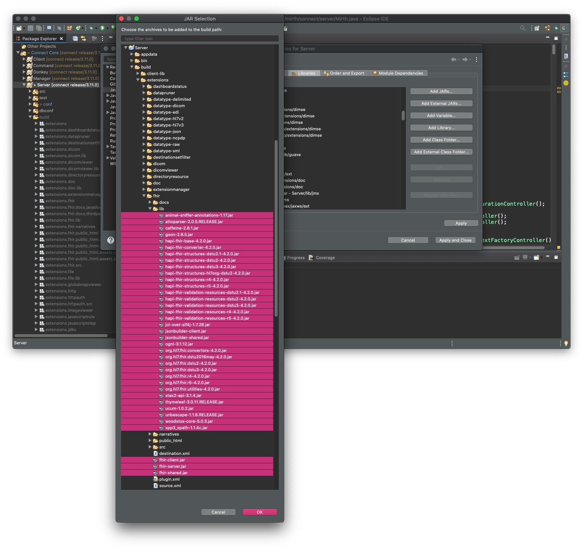The width and height of the screenshot is (583, 550).
Task: Click the lightbulb icon in status bar
Action: click(566, 344)
